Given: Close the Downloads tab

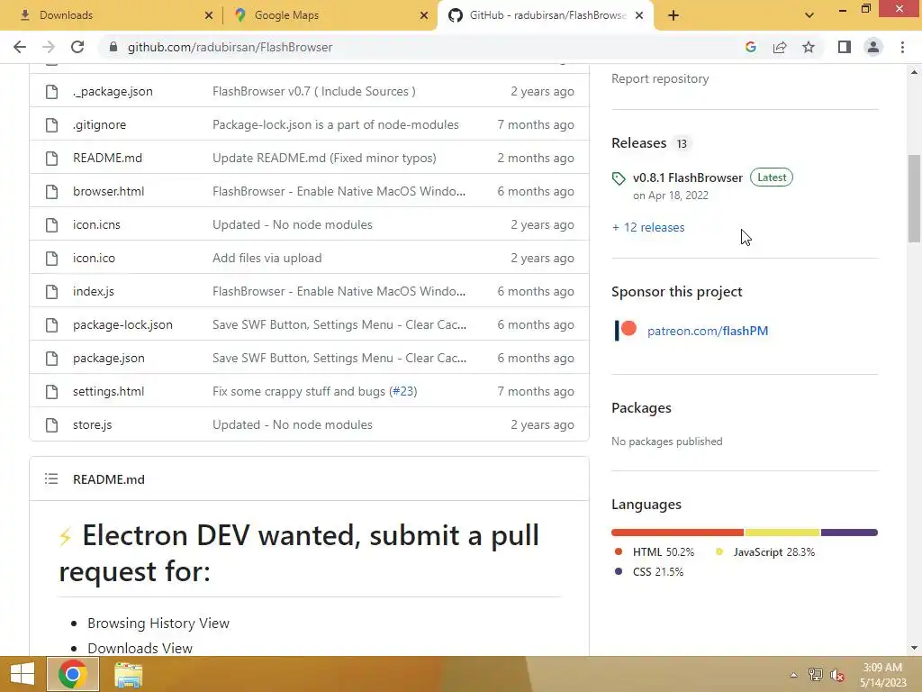Looking at the screenshot, I should pos(209,15).
